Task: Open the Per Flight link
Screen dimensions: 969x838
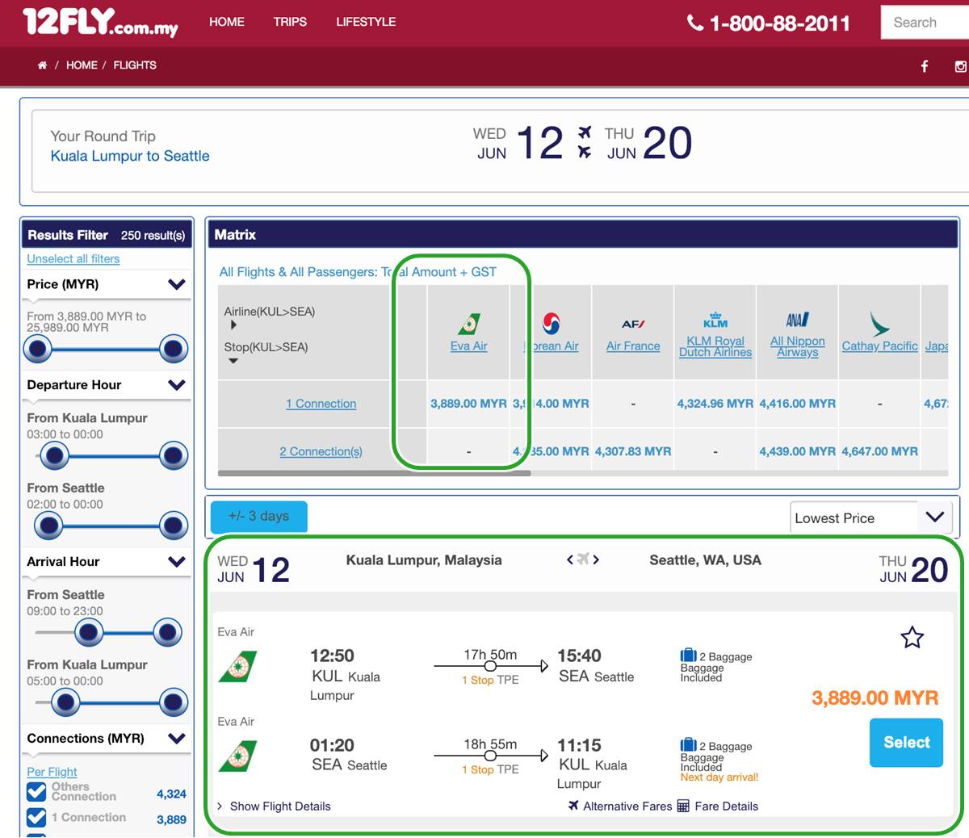Action: click(52, 772)
